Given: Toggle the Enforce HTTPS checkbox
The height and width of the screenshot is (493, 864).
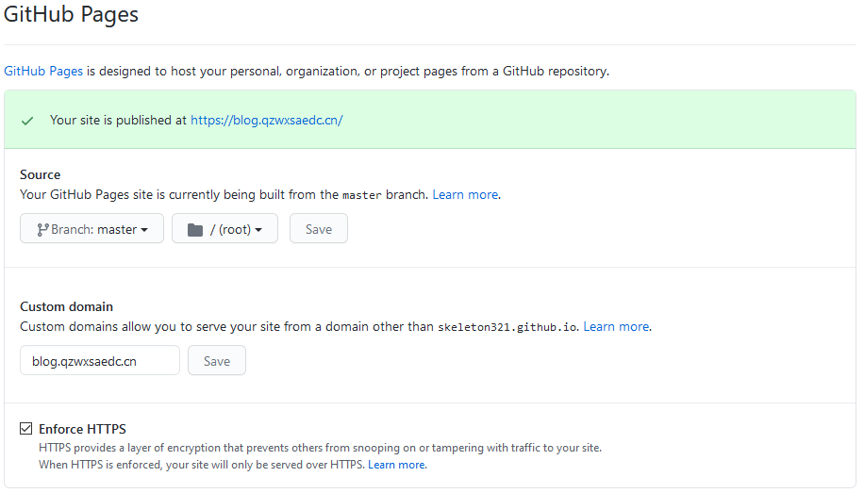Looking at the screenshot, I should point(26,430).
